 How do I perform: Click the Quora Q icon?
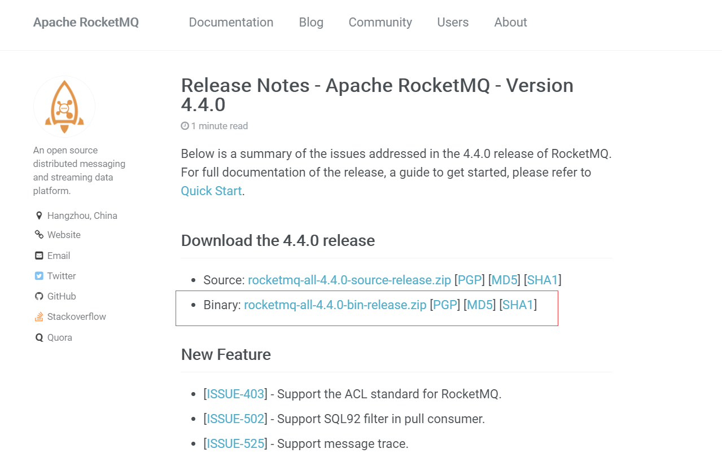(39, 337)
